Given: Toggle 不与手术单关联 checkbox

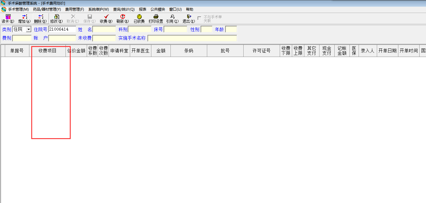Looking at the screenshot, I should click(199, 18).
